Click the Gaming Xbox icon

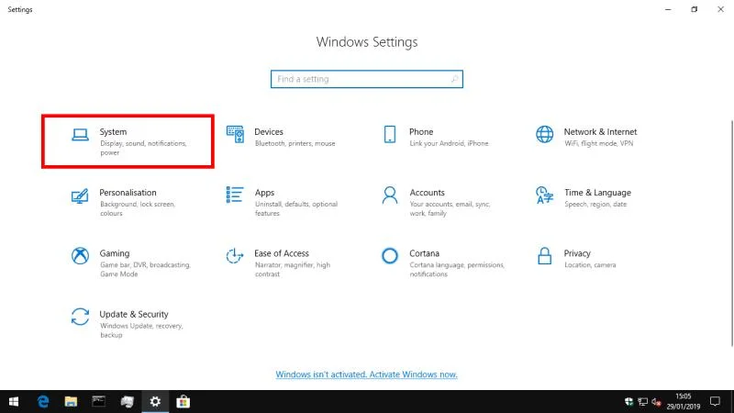pyautogui.click(x=80, y=256)
